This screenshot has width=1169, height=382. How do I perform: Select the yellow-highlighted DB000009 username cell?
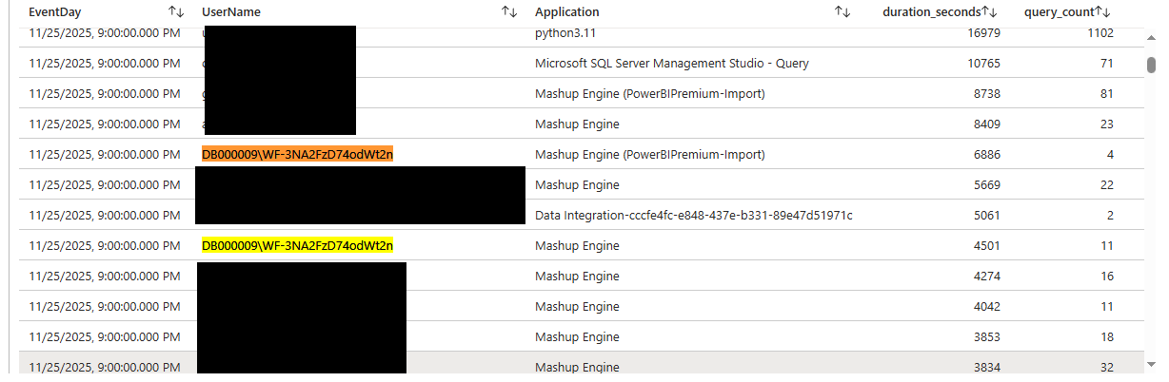click(297, 246)
